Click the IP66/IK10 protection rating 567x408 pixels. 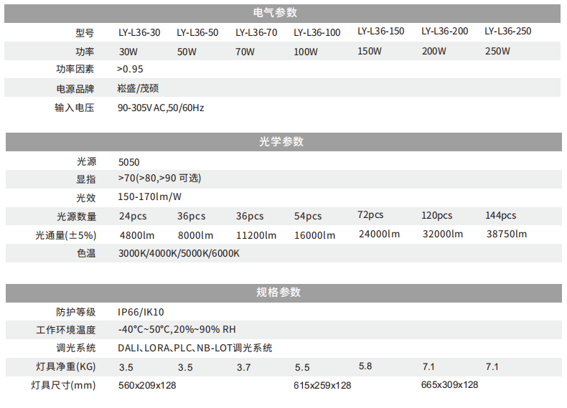click(141, 313)
